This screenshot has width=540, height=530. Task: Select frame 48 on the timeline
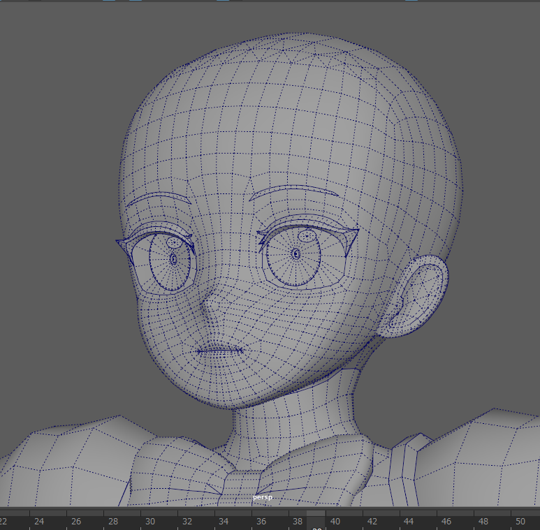pyautogui.click(x=483, y=522)
